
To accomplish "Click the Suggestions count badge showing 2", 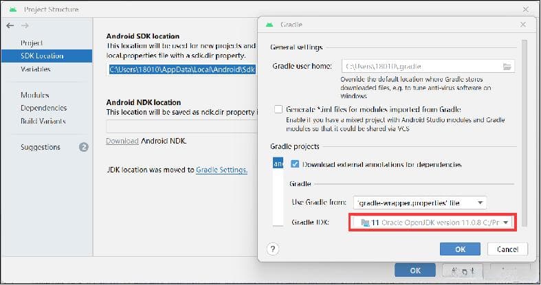I will click(83, 147).
